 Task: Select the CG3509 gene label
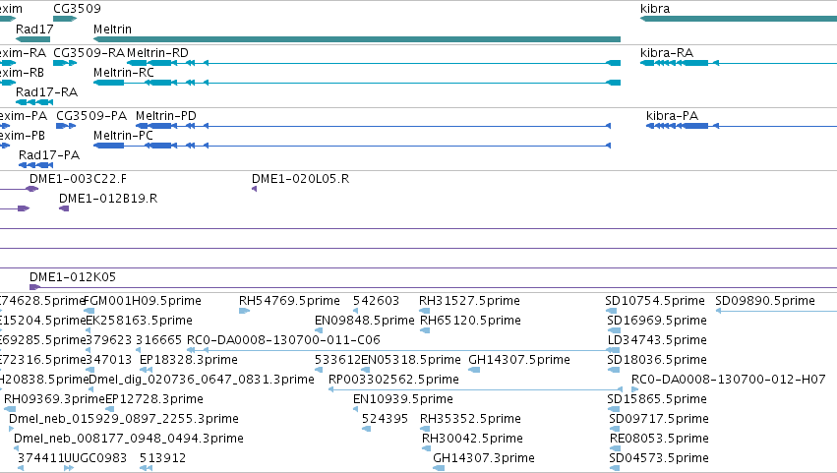point(77,9)
